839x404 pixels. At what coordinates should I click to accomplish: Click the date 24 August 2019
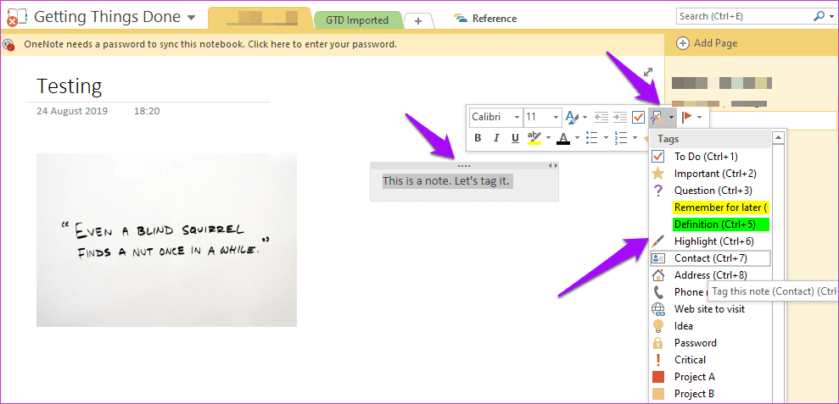coord(72,111)
